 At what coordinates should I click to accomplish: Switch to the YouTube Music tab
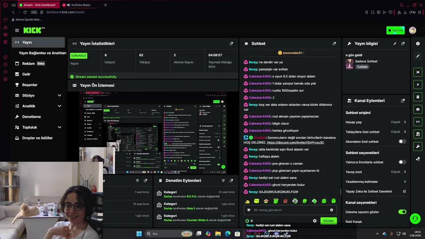tap(80, 5)
